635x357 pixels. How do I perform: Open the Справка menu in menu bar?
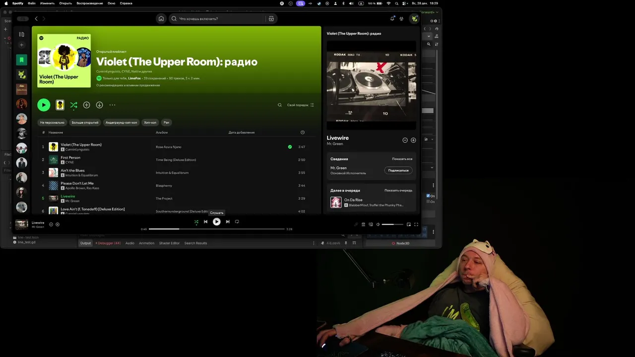[x=126, y=3]
